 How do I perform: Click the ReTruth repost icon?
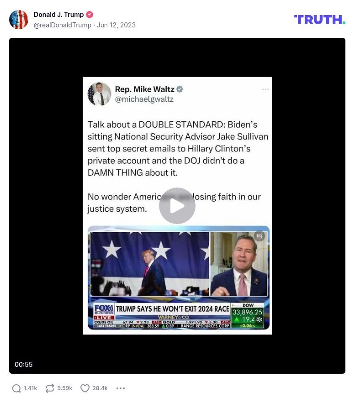pyautogui.click(x=50, y=388)
